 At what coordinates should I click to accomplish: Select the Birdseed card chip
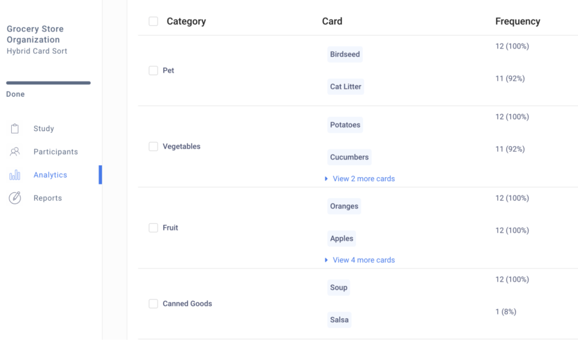click(x=344, y=54)
